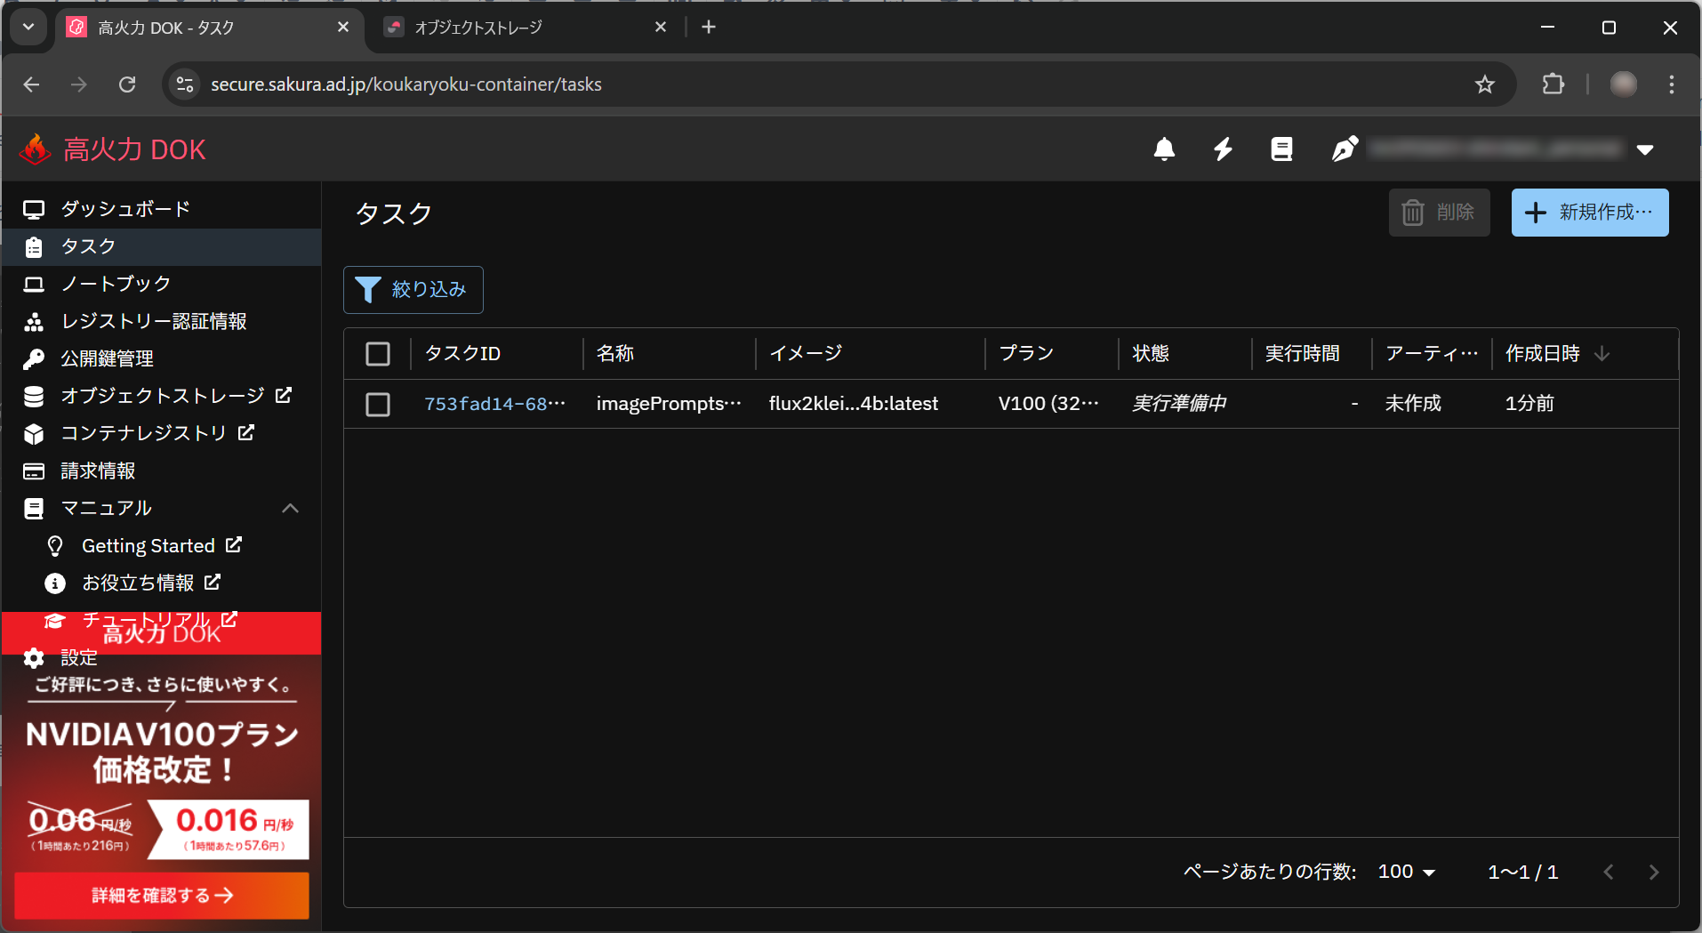Open the browser extensions puzzle icon
This screenshot has height=933, width=1702.
1553,84
